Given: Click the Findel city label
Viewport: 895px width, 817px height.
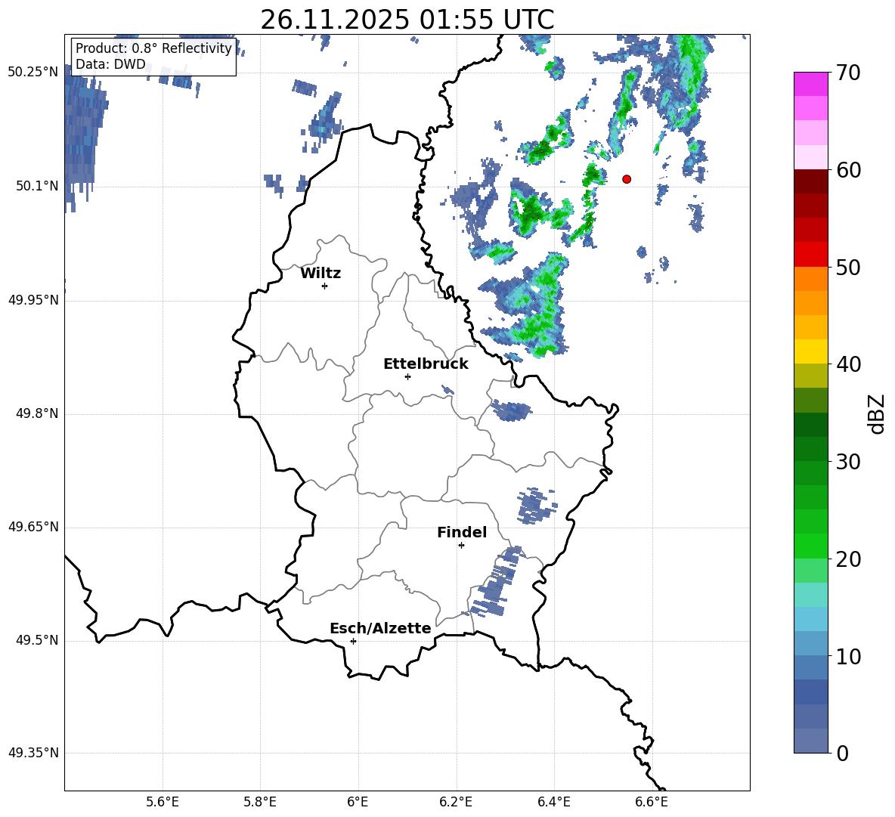Looking at the screenshot, I should pyautogui.click(x=462, y=532).
